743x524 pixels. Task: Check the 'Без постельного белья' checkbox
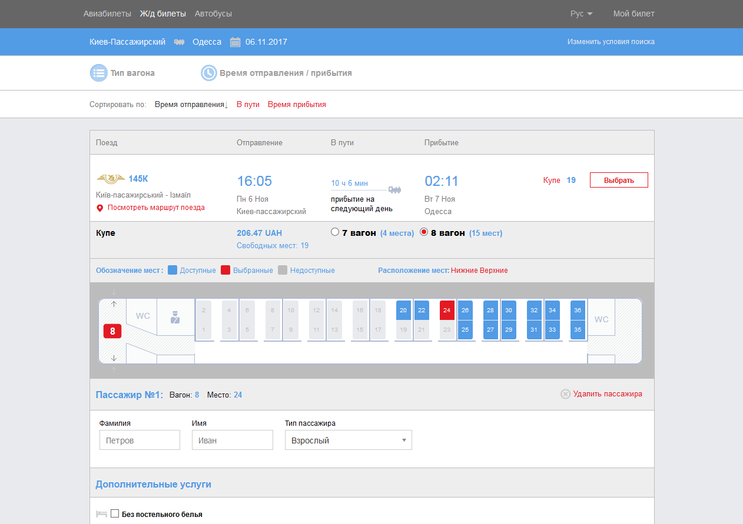115,513
